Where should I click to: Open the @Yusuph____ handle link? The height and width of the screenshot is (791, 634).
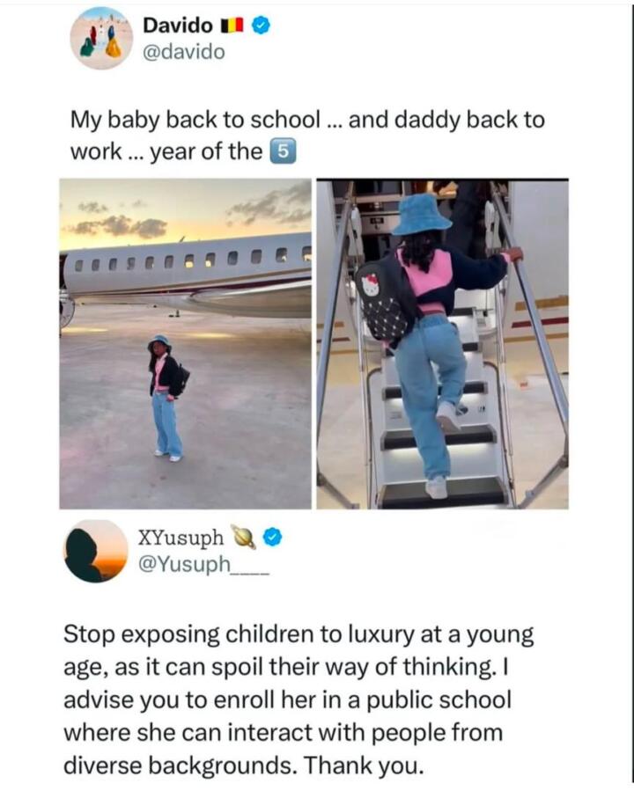pyautogui.click(x=203, y=565)
